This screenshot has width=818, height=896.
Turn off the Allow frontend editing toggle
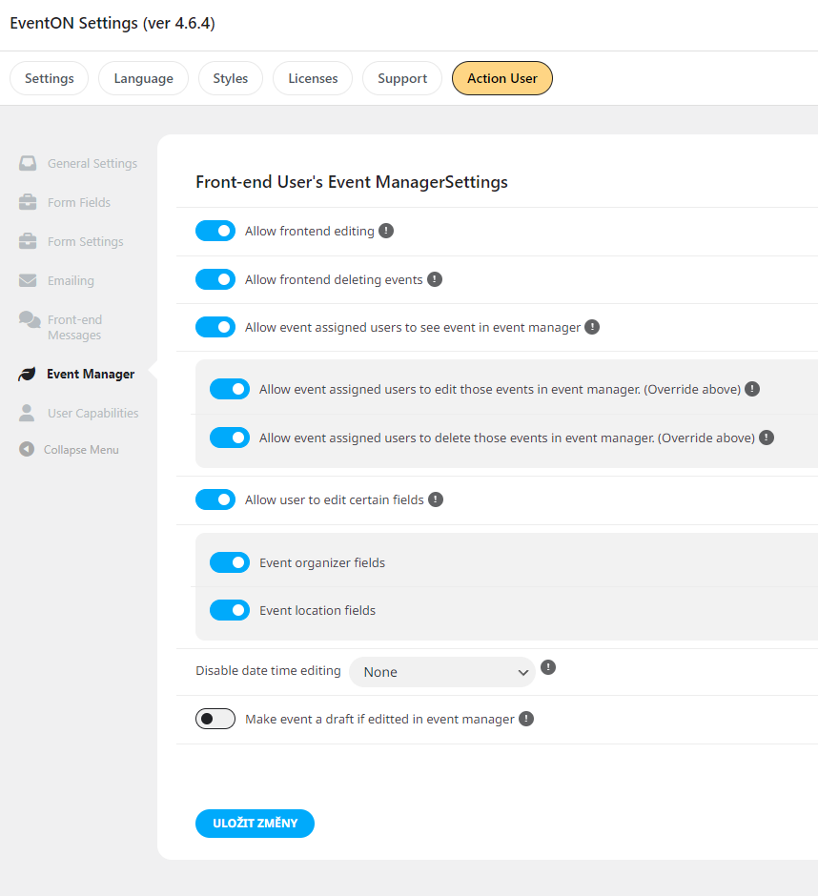click(x=215, y=231)
